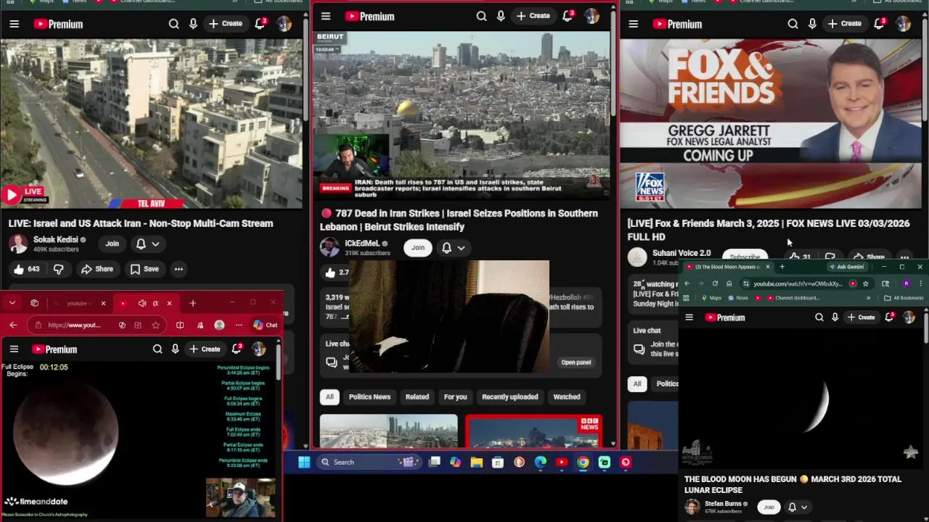The image size is (929, 522).
Task: Click Open panel button for live chat
Action: point(576,362)
